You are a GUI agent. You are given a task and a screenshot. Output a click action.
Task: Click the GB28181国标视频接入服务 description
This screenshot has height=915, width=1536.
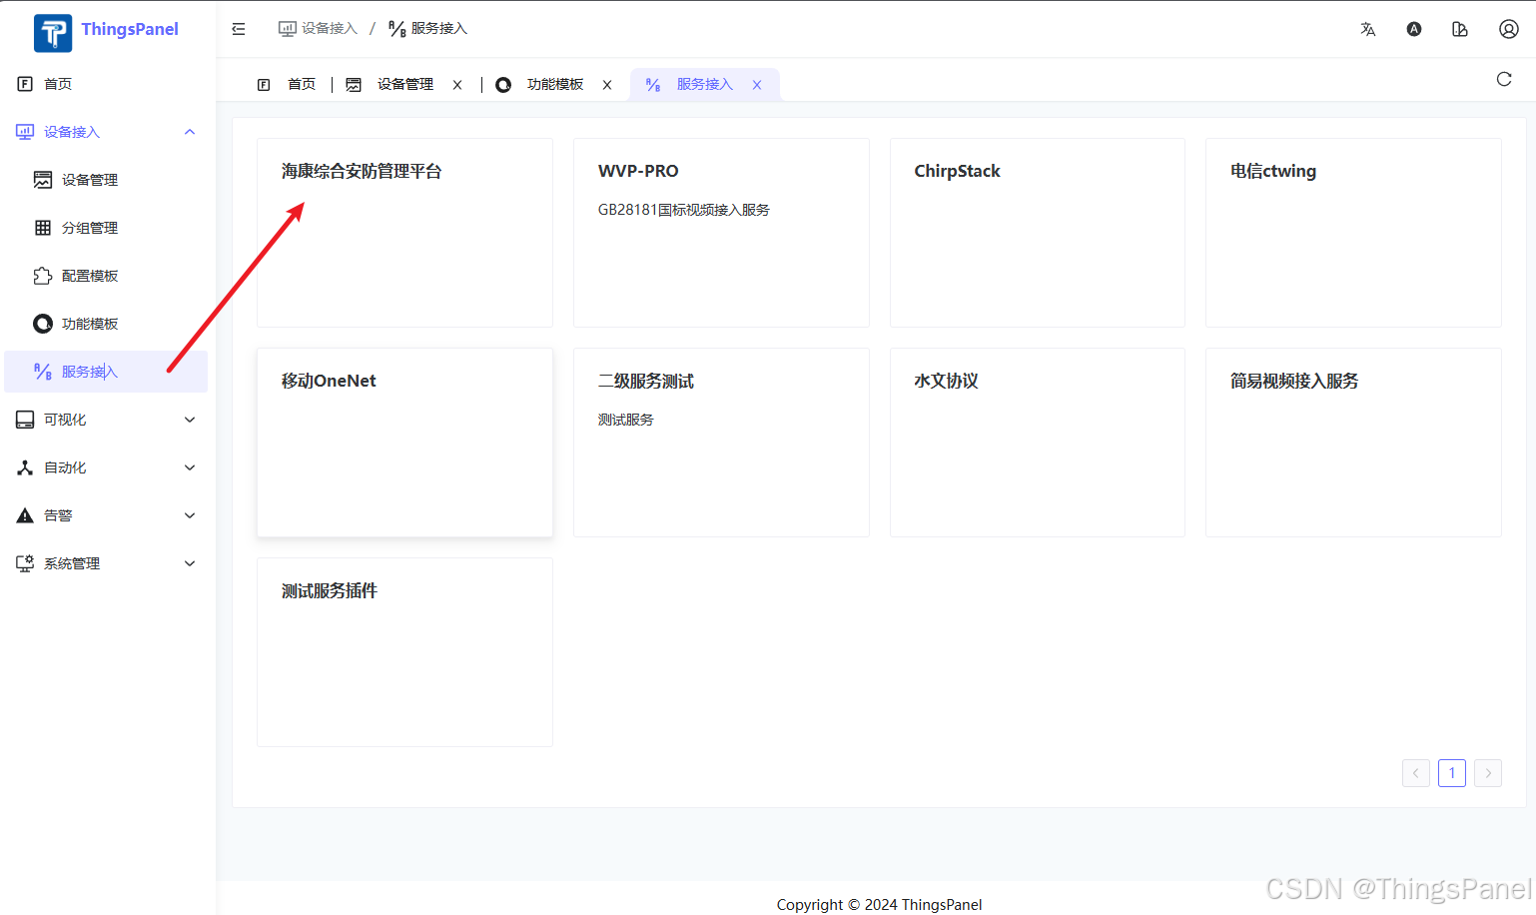click(x=684, y=210)
